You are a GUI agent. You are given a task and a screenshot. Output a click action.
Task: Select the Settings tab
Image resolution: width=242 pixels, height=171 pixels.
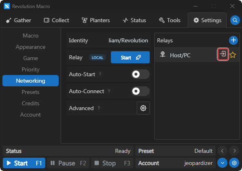[207, 20]
